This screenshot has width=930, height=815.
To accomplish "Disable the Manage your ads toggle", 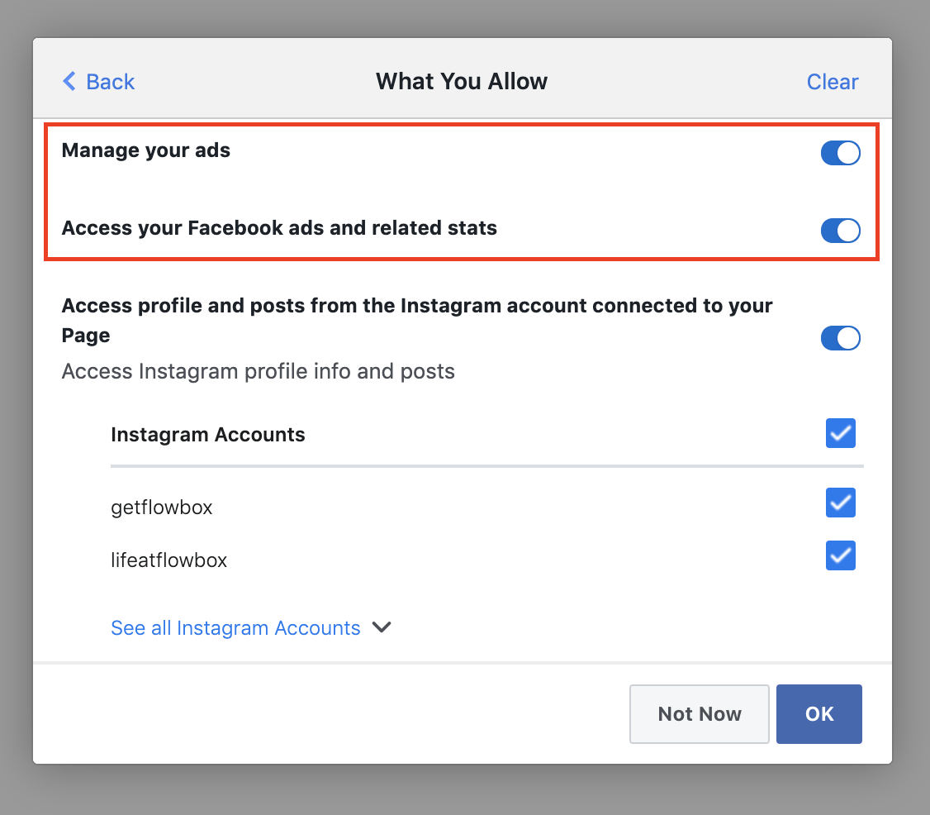I will click(x=840, y=154).
